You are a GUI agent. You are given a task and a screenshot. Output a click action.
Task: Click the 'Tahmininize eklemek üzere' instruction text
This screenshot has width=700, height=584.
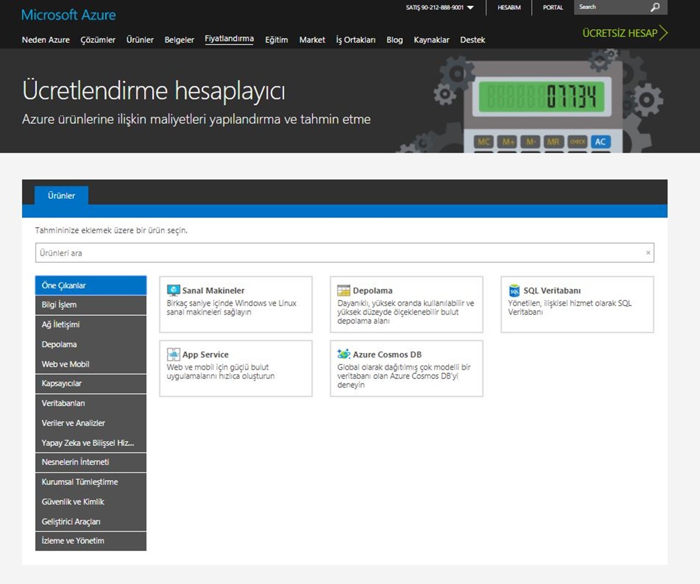point(111,231)
